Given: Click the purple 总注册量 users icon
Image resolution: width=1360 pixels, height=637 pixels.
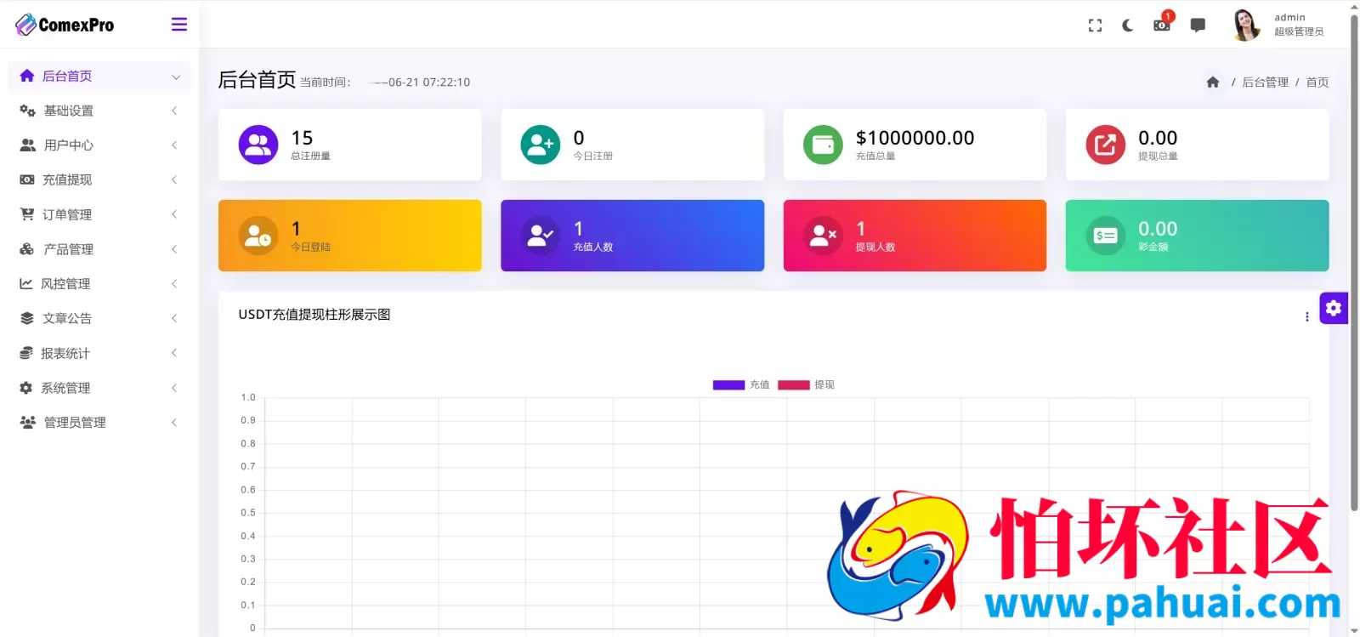Looking at the screenshot, I should (x=258, y=145).
